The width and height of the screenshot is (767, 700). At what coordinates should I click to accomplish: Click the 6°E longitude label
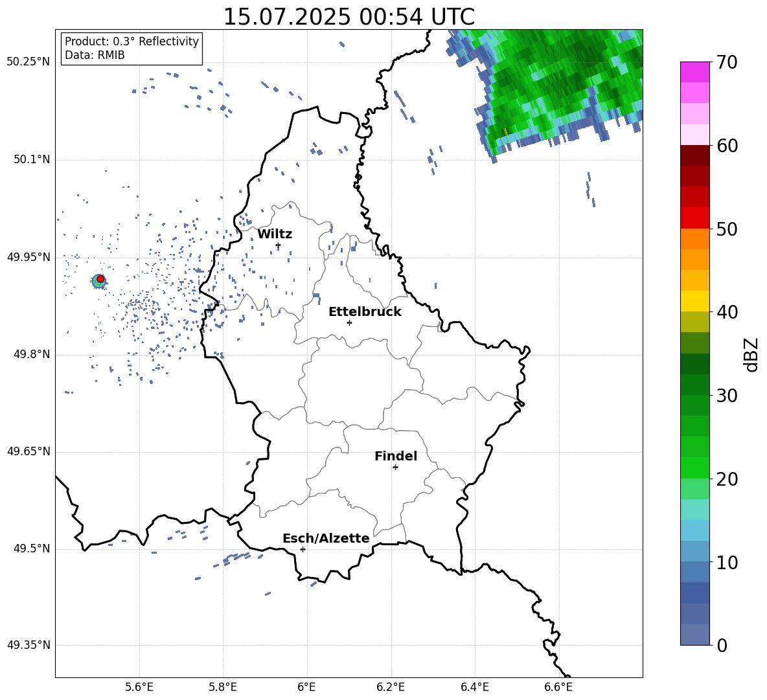point(306,687)
